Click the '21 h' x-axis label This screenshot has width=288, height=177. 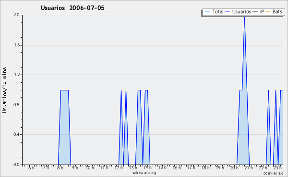click(249, 167)
